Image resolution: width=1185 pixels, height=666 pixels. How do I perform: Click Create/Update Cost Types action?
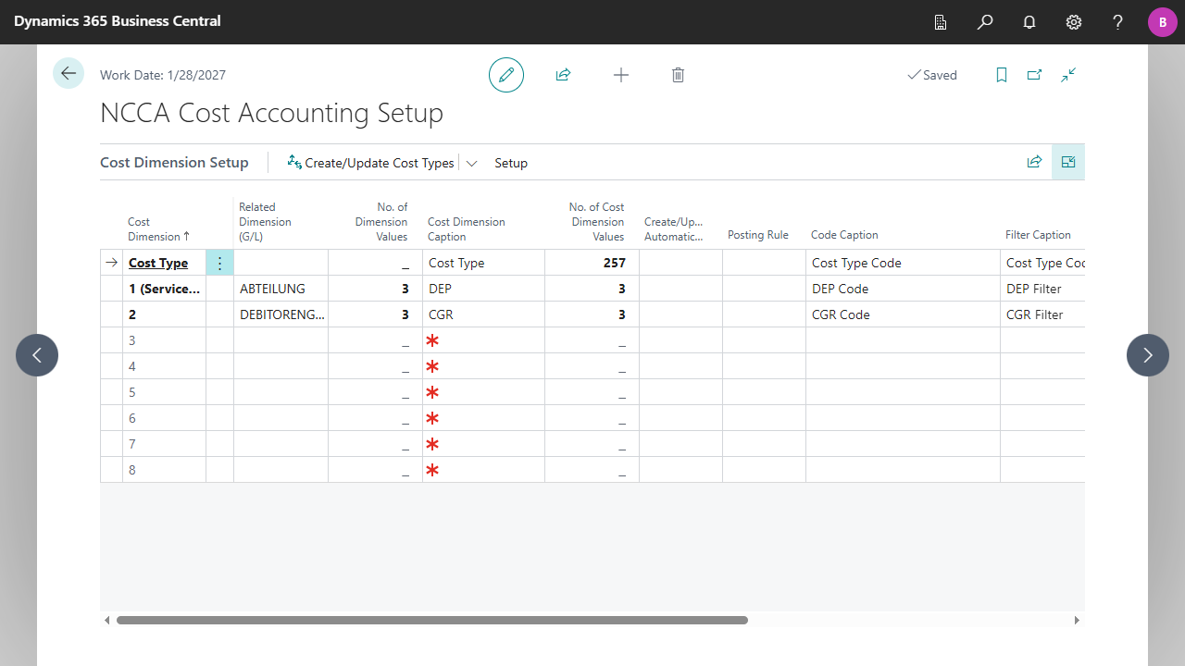click(371, 163)
